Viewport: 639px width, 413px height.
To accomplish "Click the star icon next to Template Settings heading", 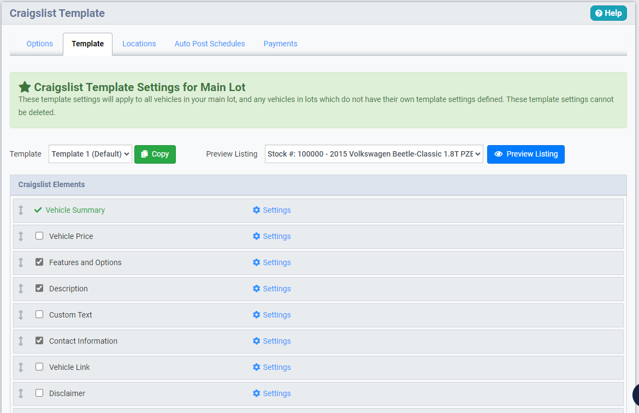I will click(24, 86).
